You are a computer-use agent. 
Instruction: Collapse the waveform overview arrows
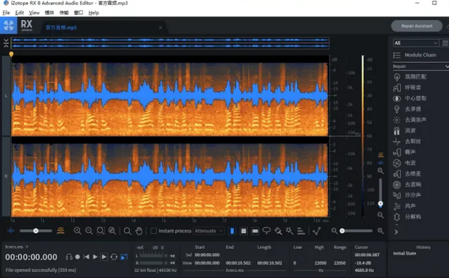coord(6,43)
